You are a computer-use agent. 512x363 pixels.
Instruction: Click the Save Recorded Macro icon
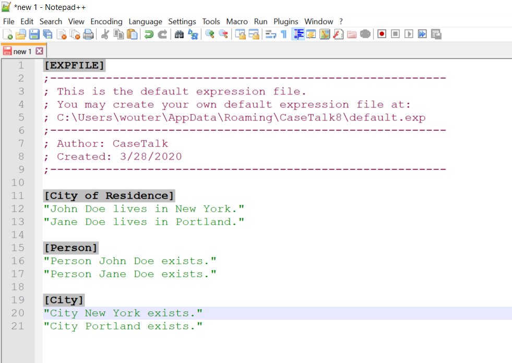coord(436,34)
